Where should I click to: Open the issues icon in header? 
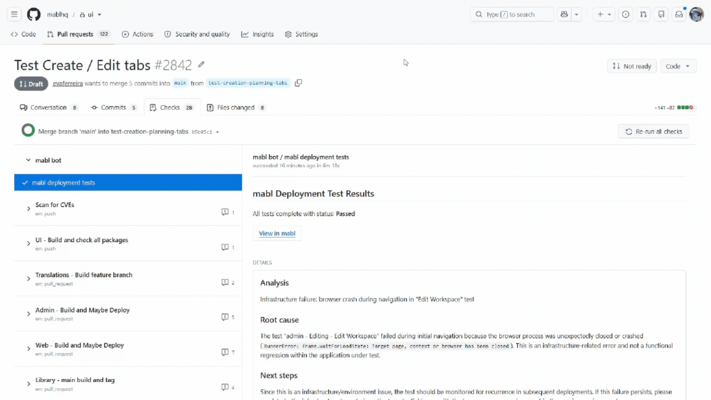(625, 15)
